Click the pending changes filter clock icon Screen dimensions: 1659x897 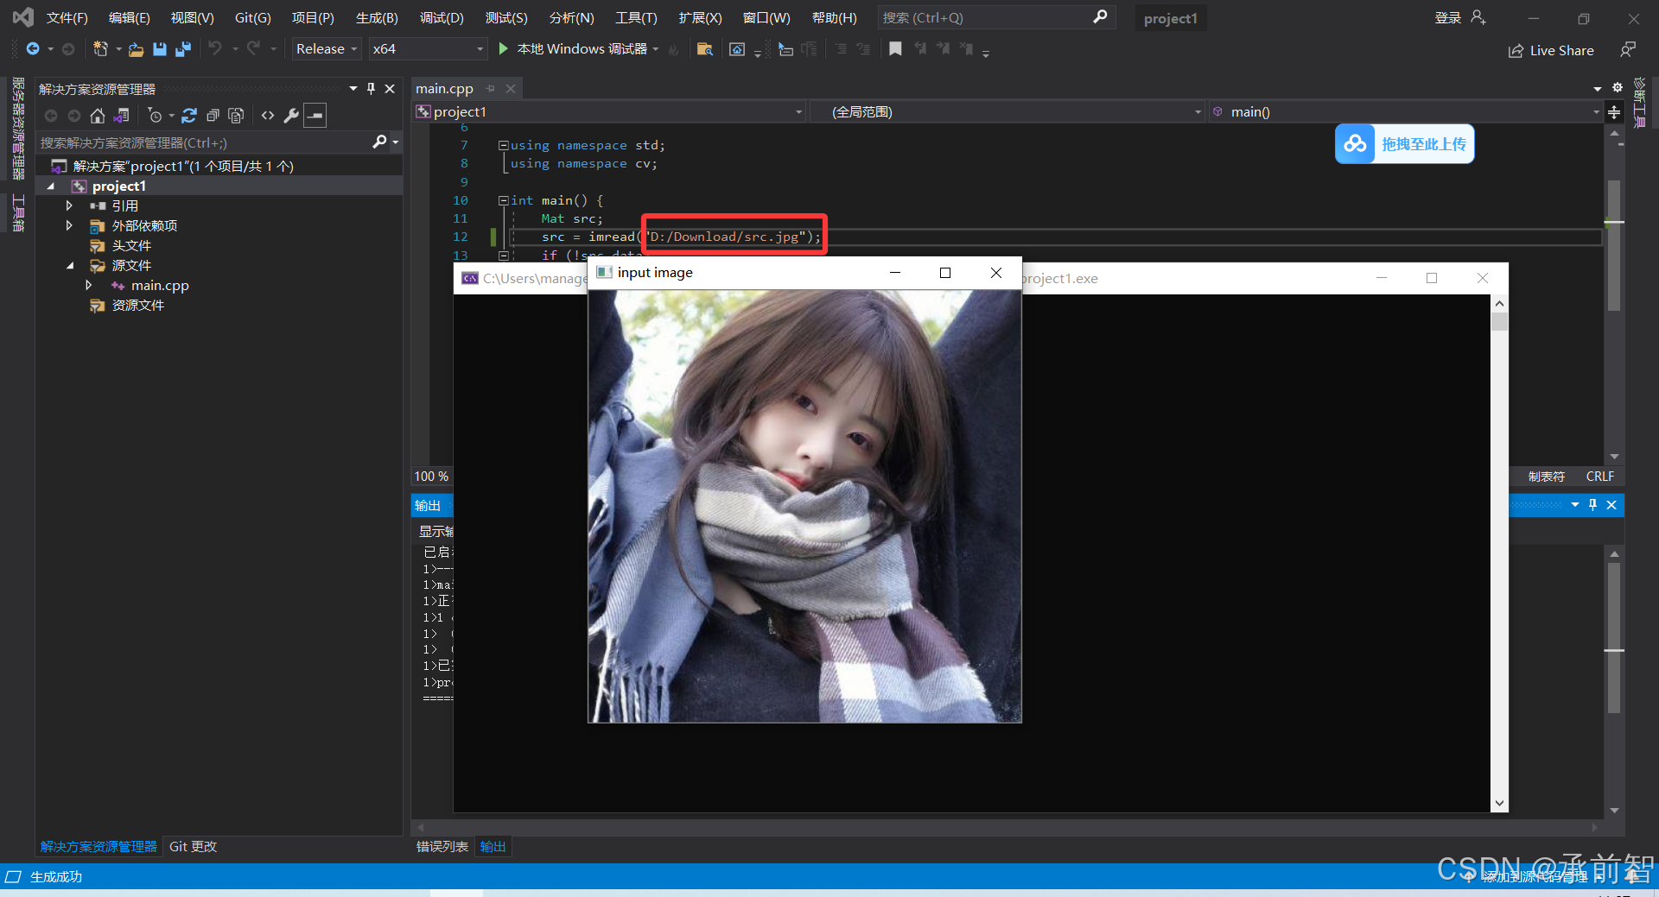coord(156,116)
